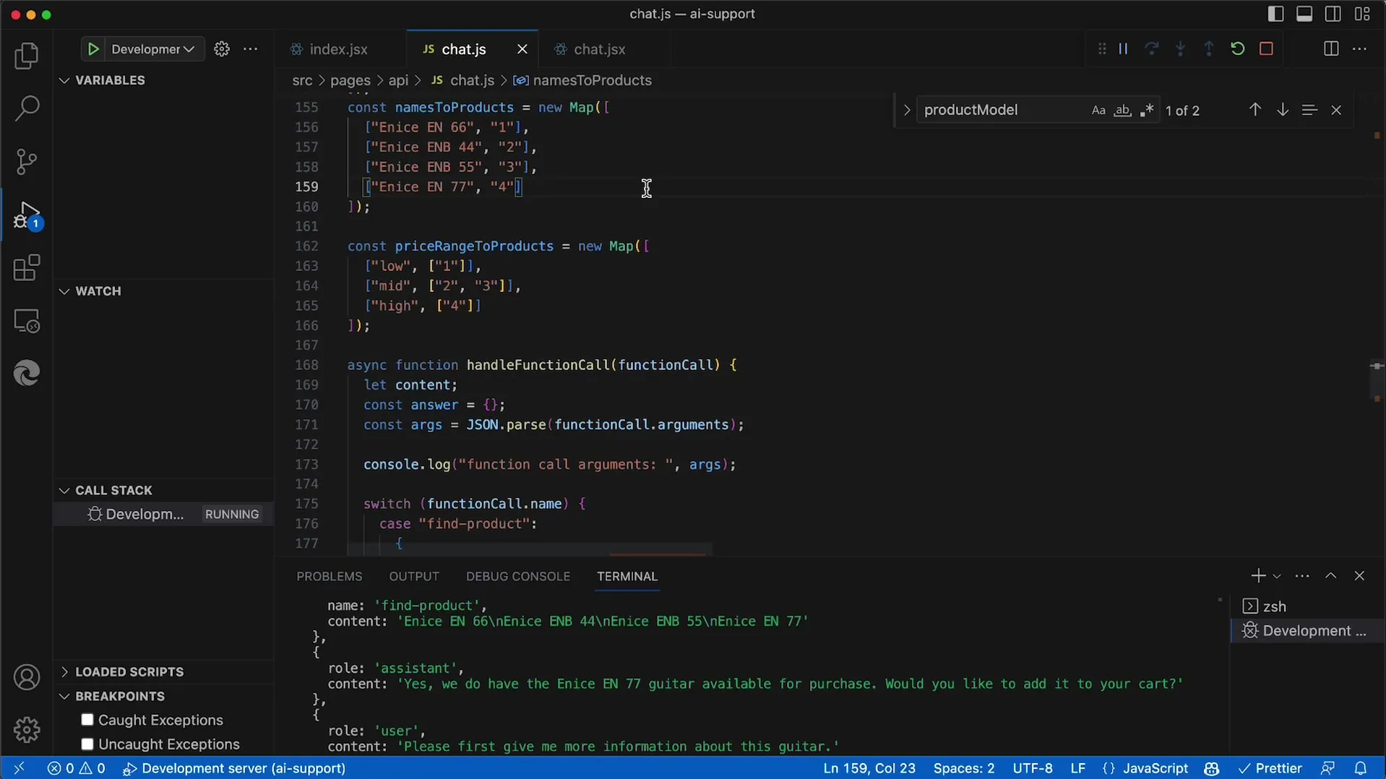
Task: Open notifications bell in status bar
Action: 1361,768
